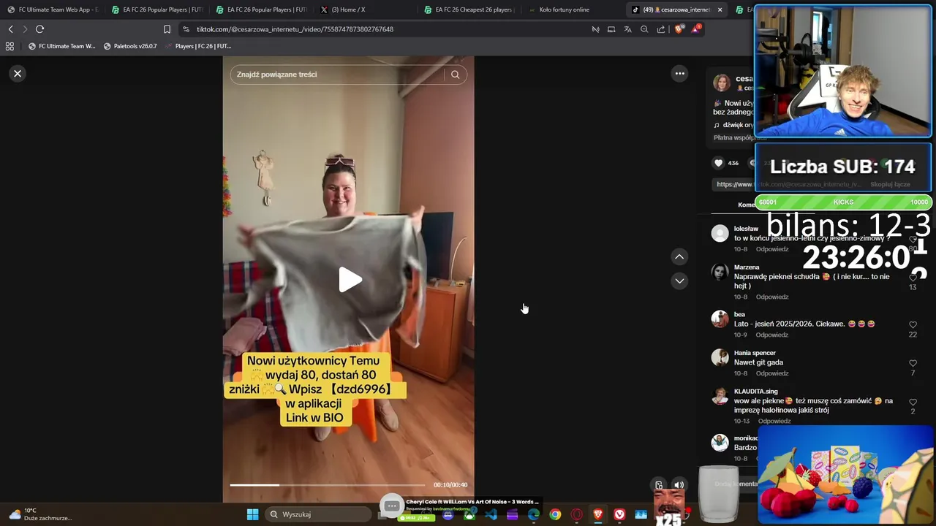The width and height of the screenshot is (936, 526).
Task: Open the Paletools v26.0.7 bookmark
Action: 130,46
